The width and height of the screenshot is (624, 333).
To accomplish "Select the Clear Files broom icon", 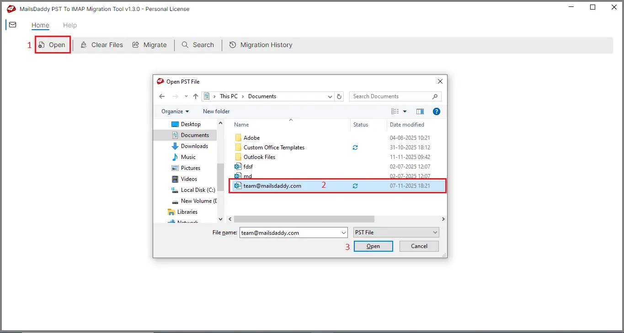I will (84, 44).
